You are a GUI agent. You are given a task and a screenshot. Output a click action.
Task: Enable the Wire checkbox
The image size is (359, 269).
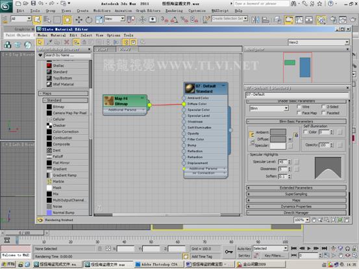299,106
